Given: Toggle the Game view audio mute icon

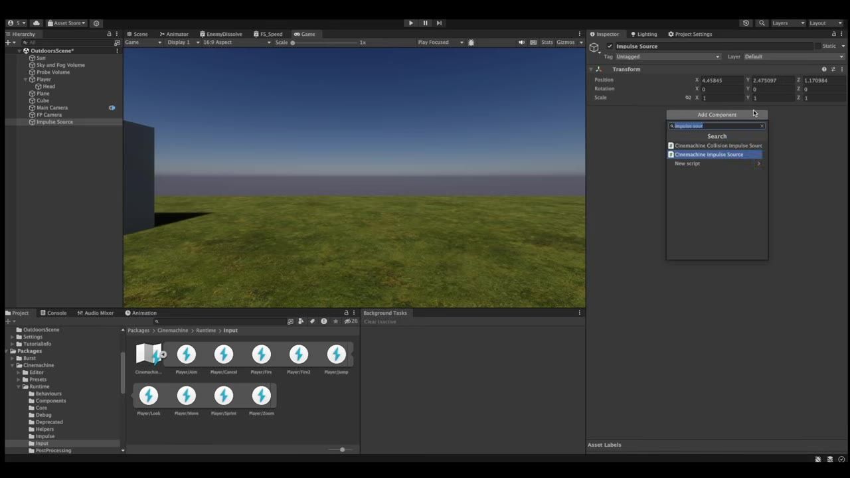Looking at the screenshot, I should (x=521, y=42).
